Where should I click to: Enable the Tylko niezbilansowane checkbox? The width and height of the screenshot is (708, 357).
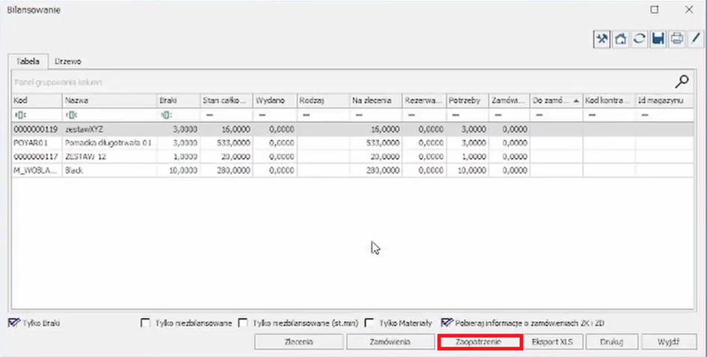click(x=146, y=323)
